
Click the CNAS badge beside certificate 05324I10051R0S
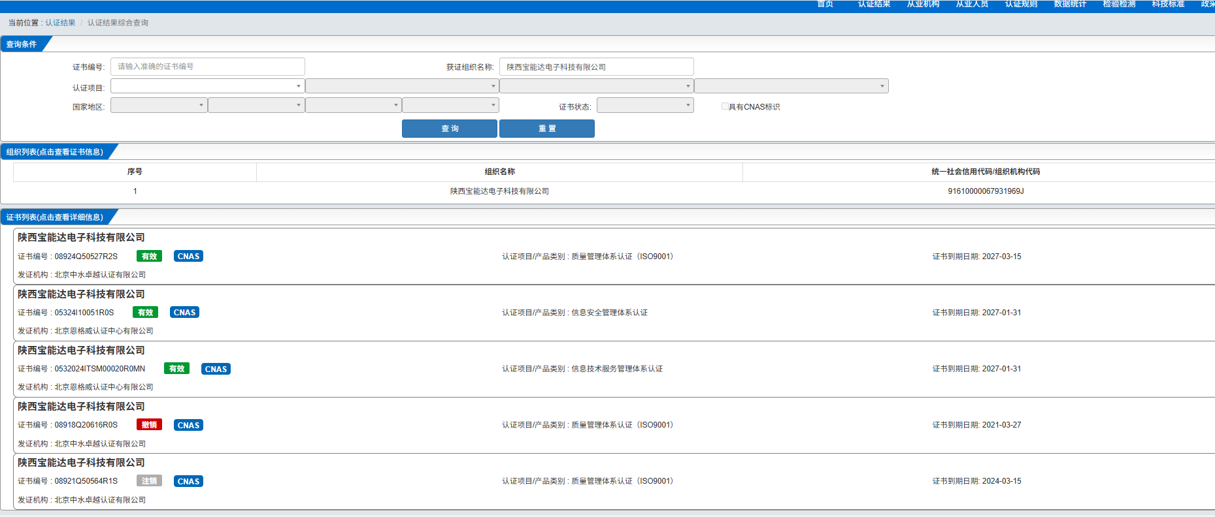[184, 313]
